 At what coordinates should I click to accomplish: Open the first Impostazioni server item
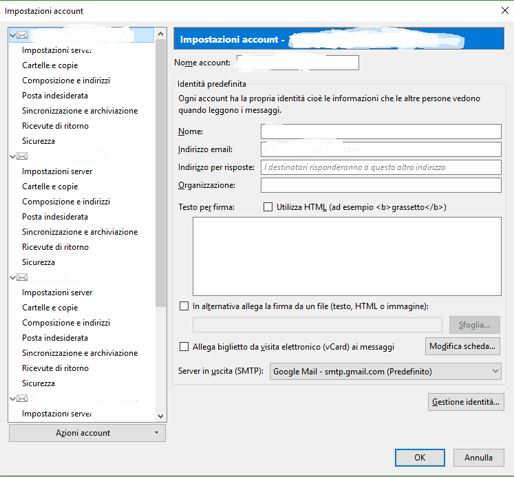[x=57, y=50]
